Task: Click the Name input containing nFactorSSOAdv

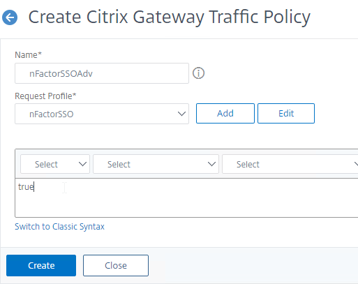Action: coord(102,73)
